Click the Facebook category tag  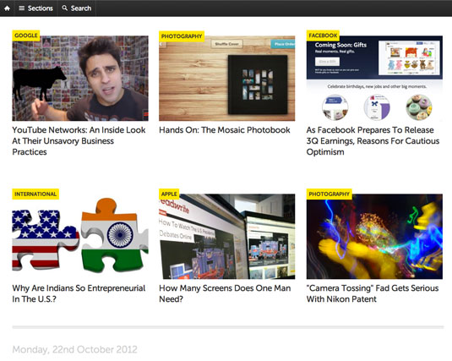click(x=323, y=36)
